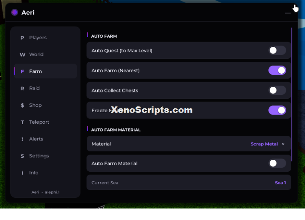Minimize the Aeri window
305x220 pixels.
pyautogui.click(x=288, y=13)
